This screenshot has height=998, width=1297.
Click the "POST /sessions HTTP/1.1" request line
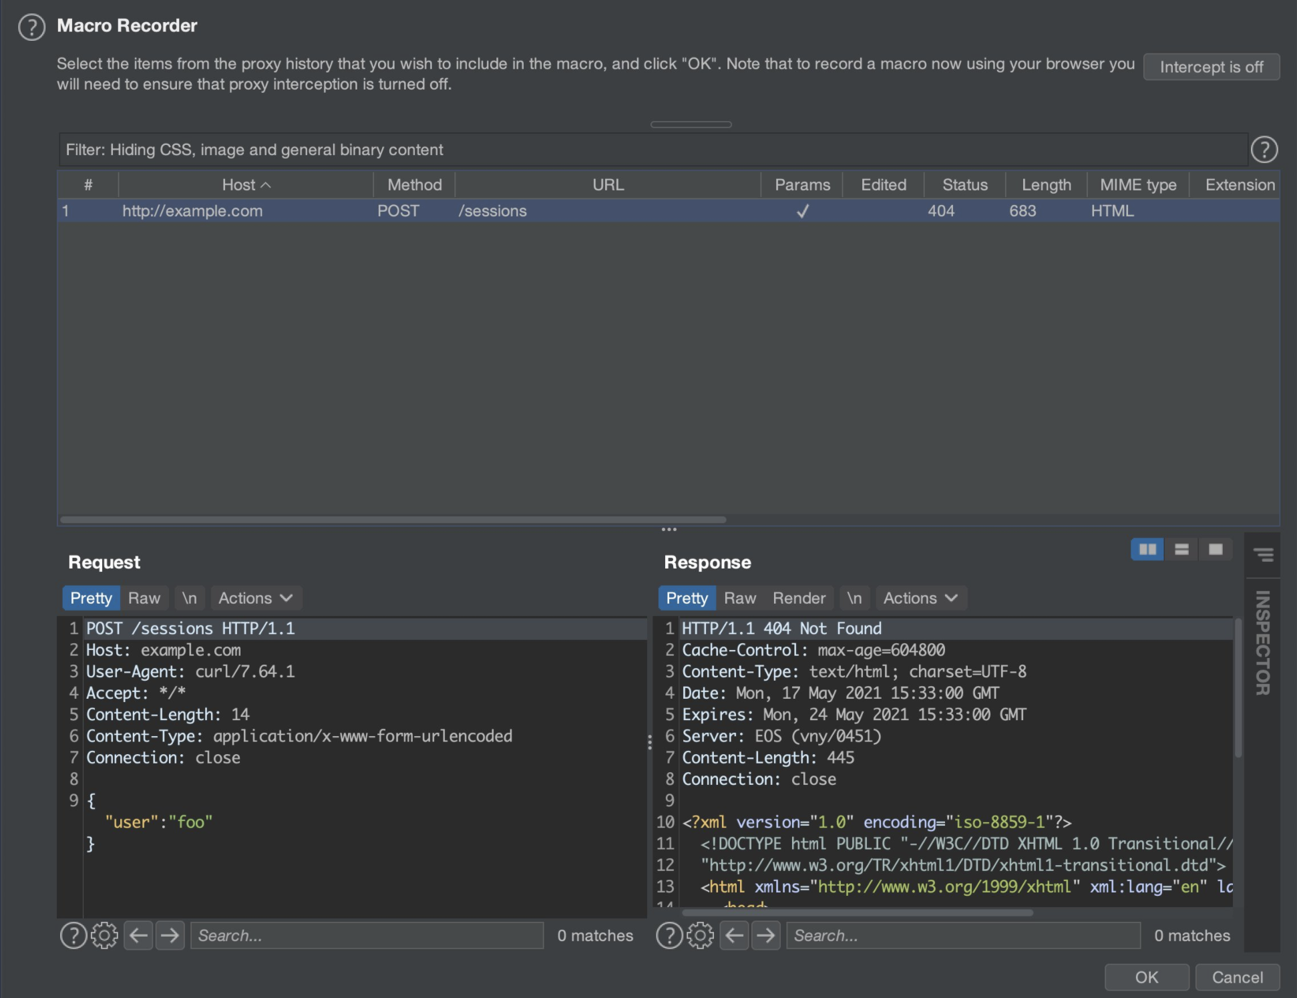(x=190, y=629)
